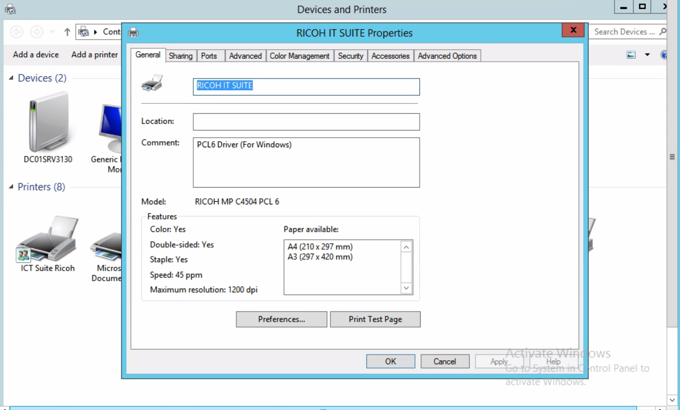Confirm with the OK button
The width and height of the screenshot is (680, 410).
tap(390, 361)
